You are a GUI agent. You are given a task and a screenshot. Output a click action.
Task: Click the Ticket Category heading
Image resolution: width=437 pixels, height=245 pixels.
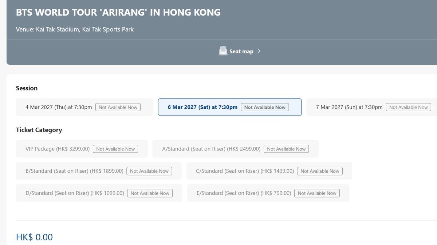(39, 130)
